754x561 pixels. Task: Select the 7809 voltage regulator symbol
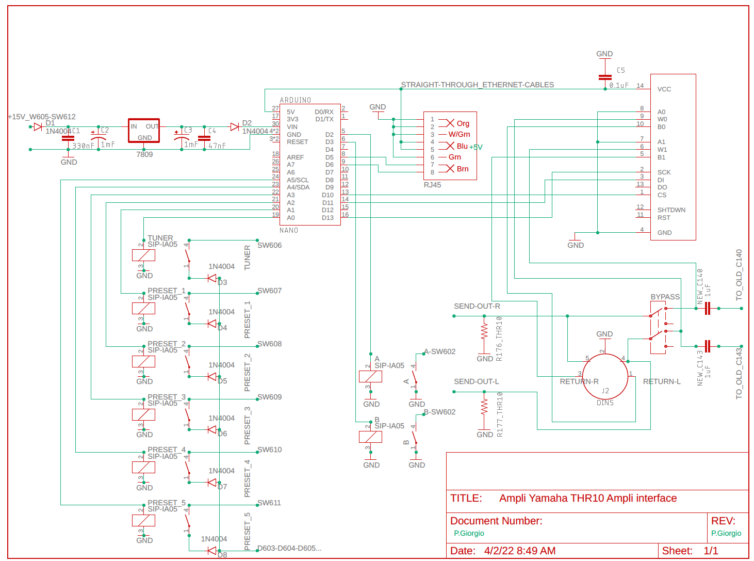point(143,131)
